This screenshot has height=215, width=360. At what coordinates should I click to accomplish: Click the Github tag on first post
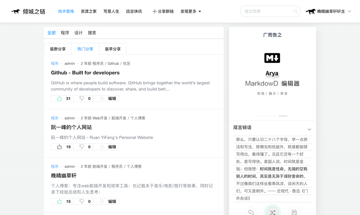[113, 64]
